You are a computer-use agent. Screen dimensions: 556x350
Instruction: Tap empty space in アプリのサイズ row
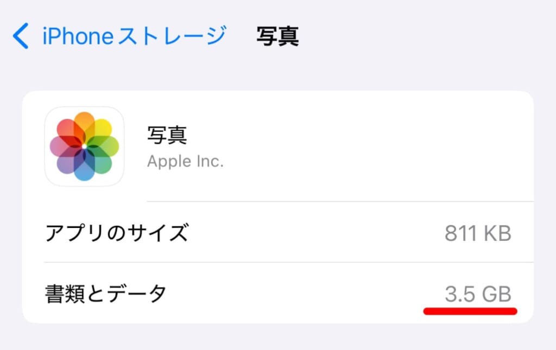pyautogui.click(x=315, y=233)
